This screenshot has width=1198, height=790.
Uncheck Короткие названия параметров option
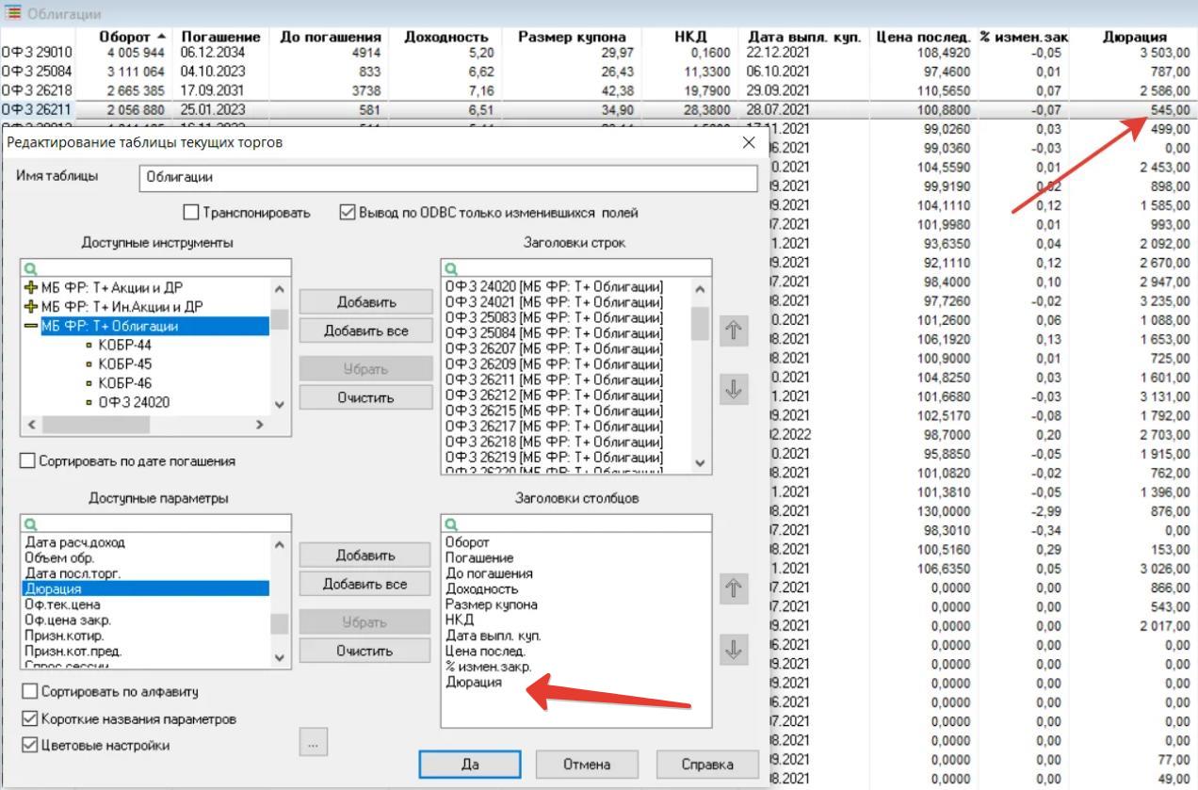coord(30,718)
